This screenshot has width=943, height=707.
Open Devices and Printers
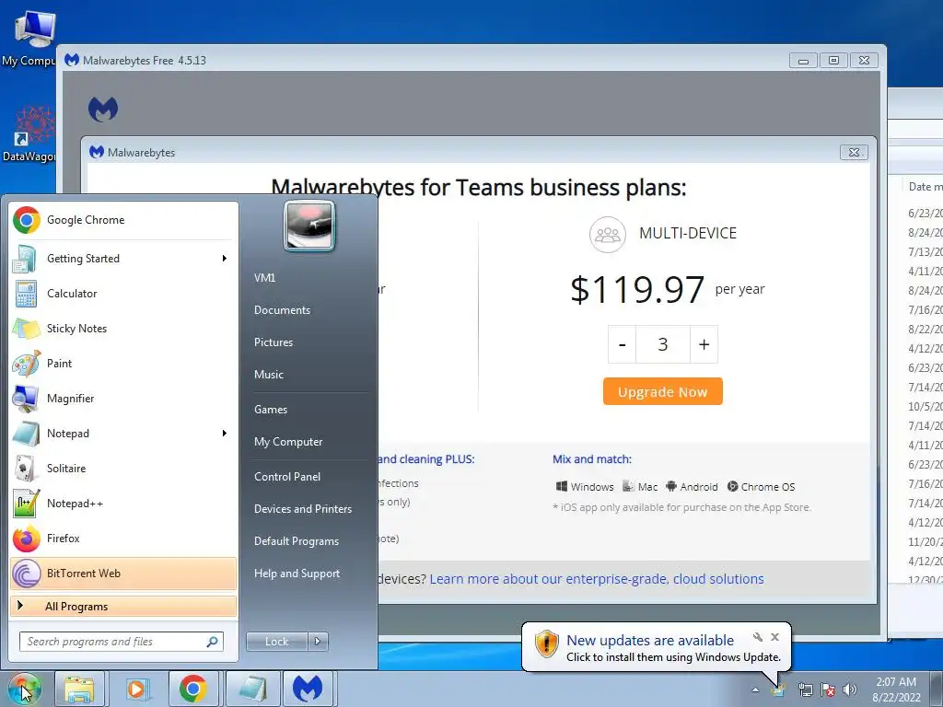(x=302, y=508)
